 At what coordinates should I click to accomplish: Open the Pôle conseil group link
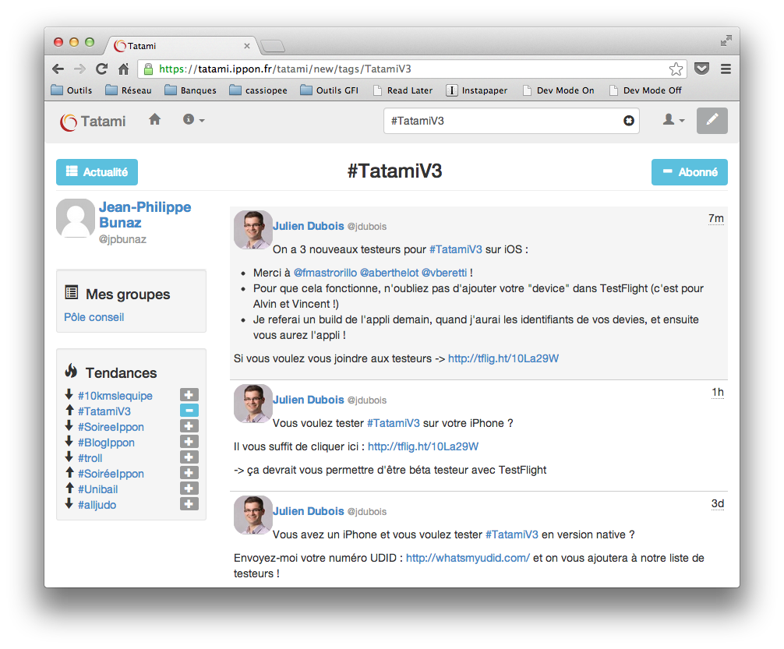[94, 317]
